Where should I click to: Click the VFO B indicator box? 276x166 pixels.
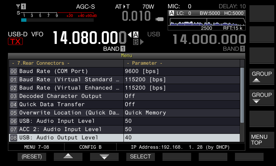[x=136, y=42]
